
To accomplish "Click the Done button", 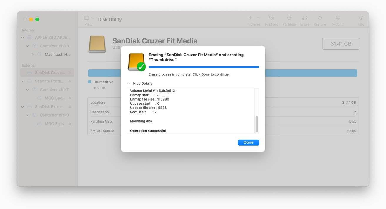I will point(248,142).
